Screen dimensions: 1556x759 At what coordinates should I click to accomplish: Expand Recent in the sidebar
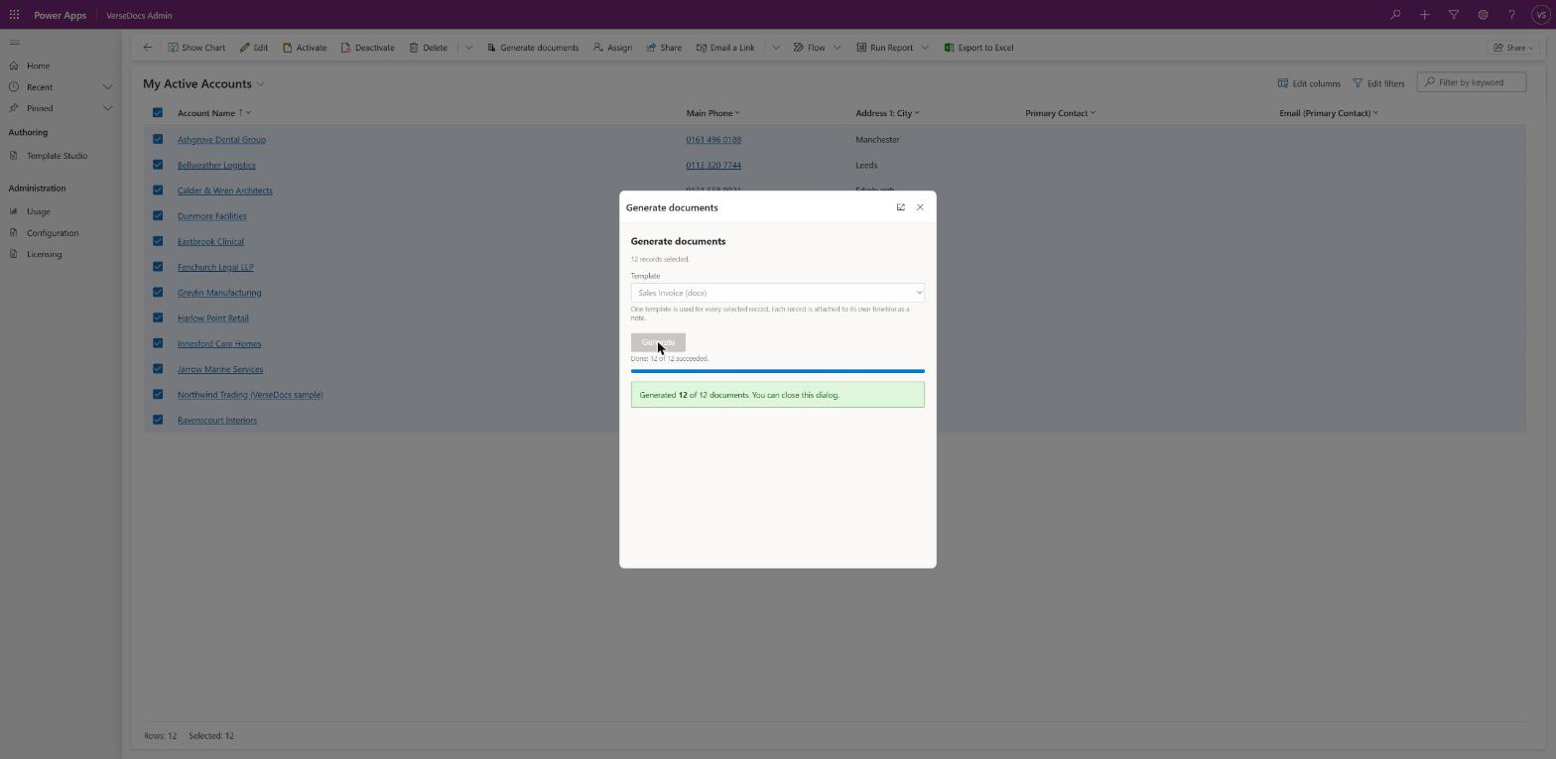click(x=107, y=87)
